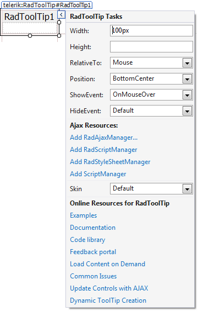
Task: Click Add RadScriptManager link
Action: (103, 150)
